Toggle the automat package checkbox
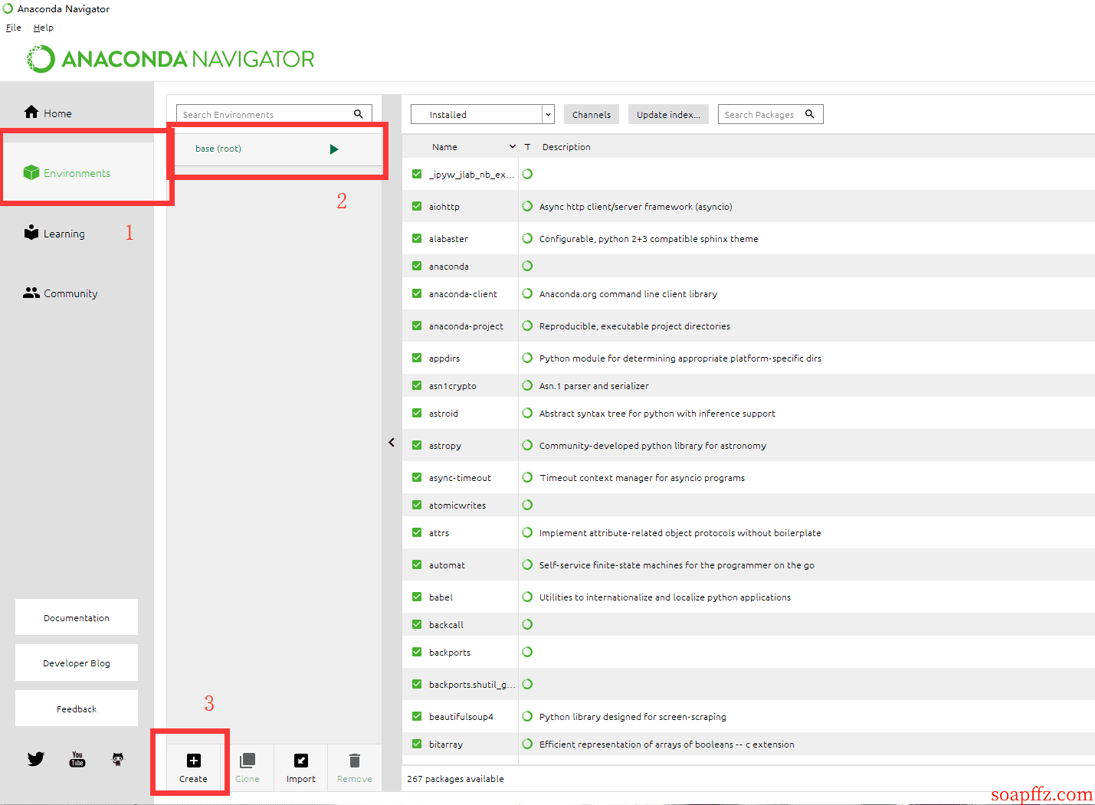The width and height of the screenshot is (1095, 805). coord(417,564)
